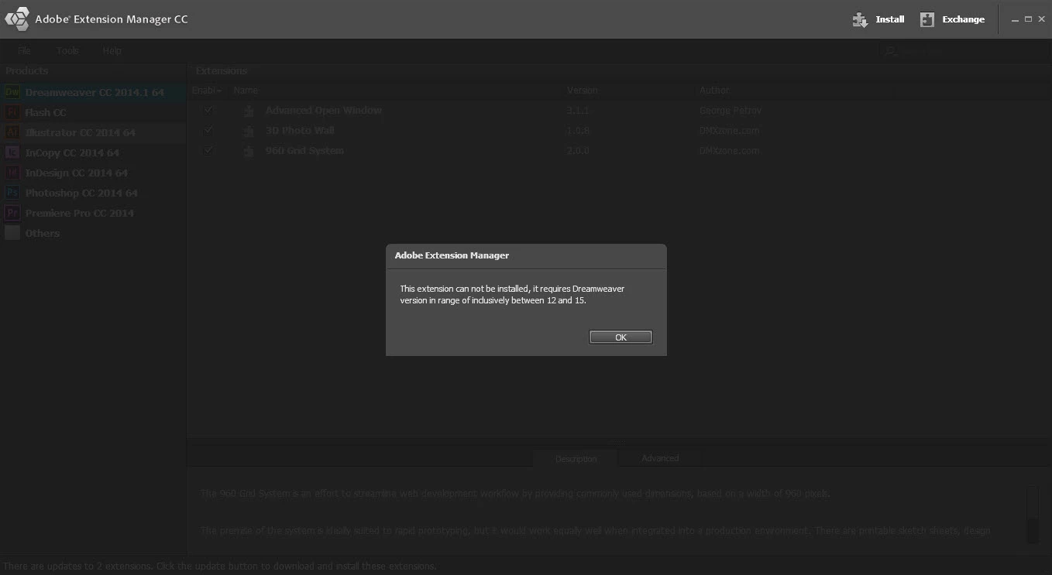Viewport: 1052px width, 575px height.
Task: Select the 3D Photo Wall extension name
Action: pos(300,131)
